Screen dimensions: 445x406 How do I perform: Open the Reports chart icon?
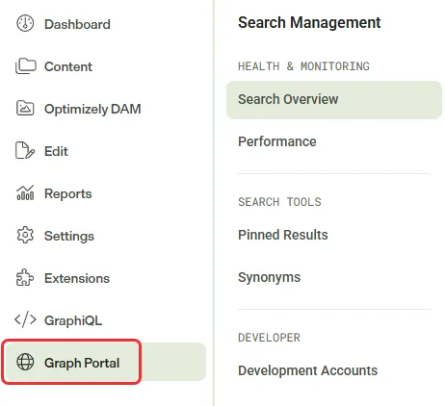click(25, 192)
